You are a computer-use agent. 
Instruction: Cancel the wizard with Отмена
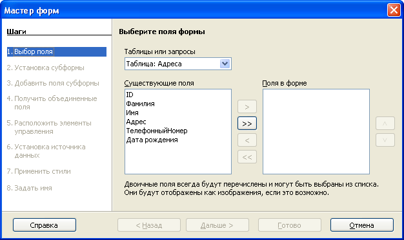coord(362,225)
